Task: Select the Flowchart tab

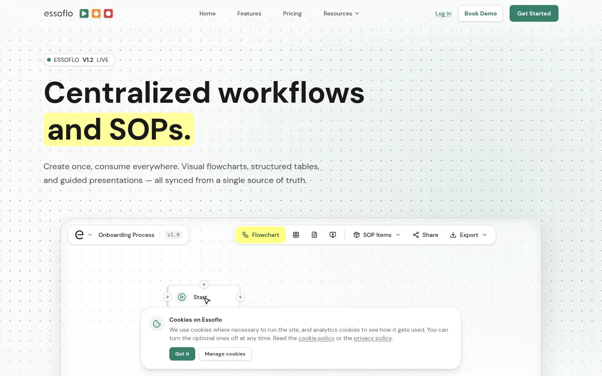Action: click(x=260, y=235)
